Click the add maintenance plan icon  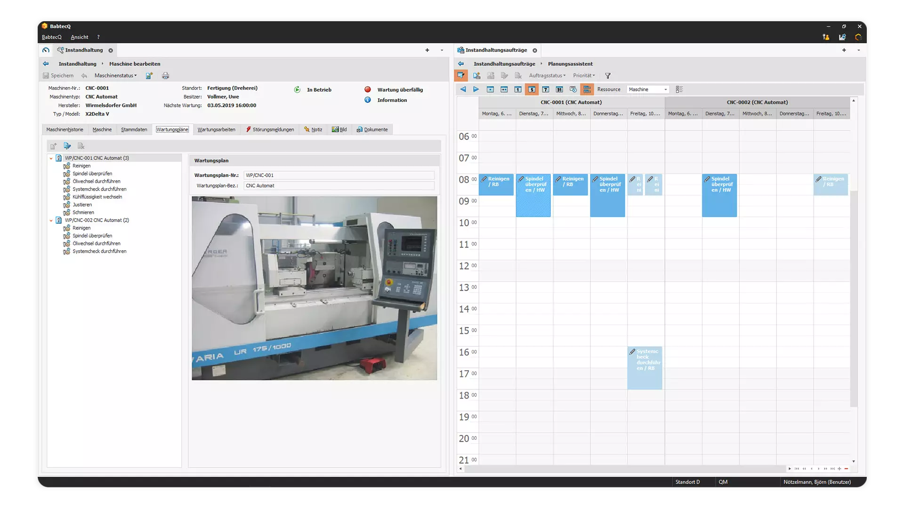(54, 146)
